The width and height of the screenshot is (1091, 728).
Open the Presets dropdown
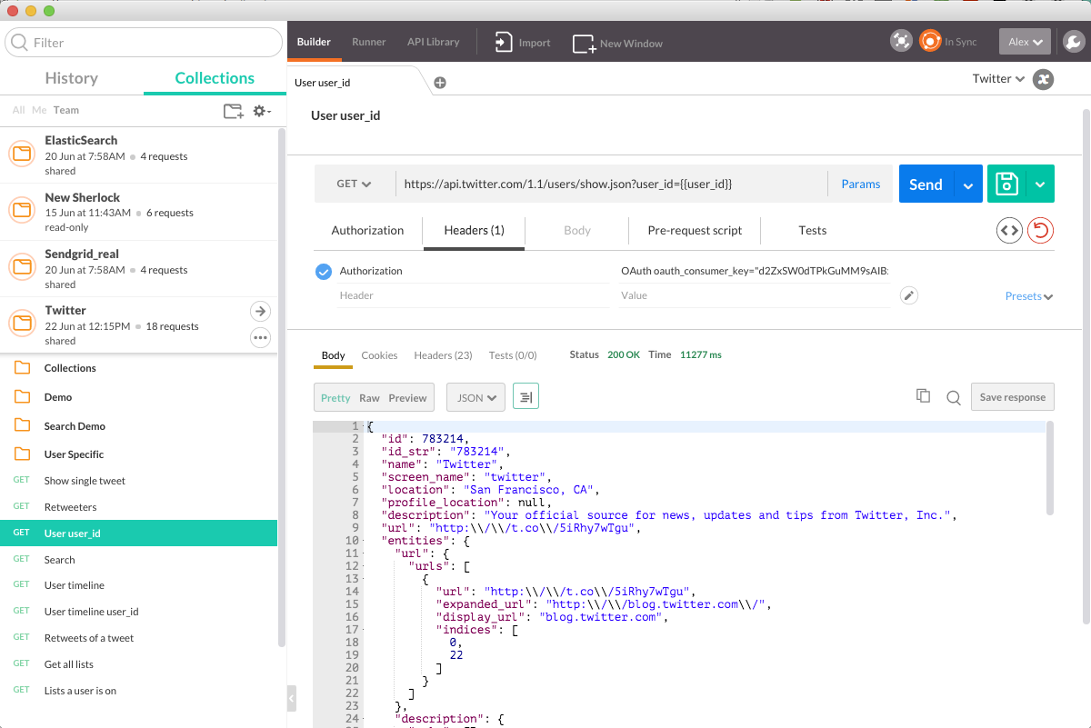[x=1029, y=296]
